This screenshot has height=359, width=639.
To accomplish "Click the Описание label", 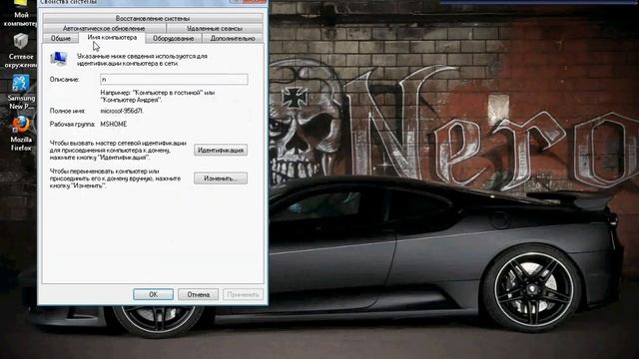I will pos(64,80).
